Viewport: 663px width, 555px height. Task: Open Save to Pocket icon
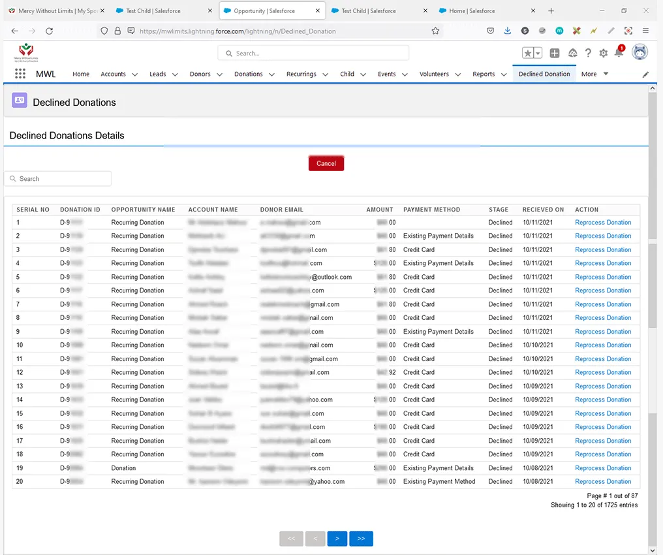coord(491,31)
